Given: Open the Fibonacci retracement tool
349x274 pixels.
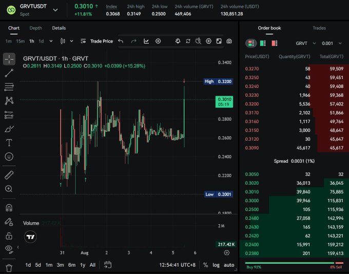Looking at the screenshot, I should point(9,87).
